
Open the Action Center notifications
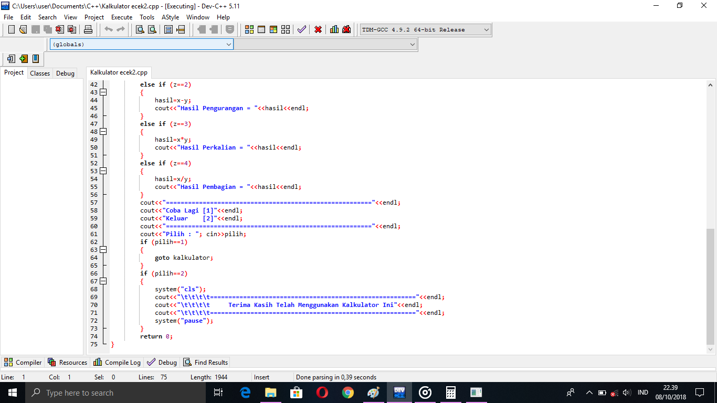[700, 393]
